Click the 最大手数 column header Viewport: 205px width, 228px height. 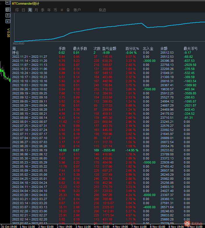click(80, 49)
